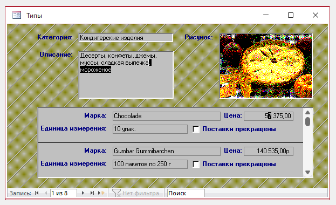Click the 'Запись:' label in navigation bar
Image resolution: width=336 pixels, height=205 pixels.
pyautogui.click(x=20, y=193)
